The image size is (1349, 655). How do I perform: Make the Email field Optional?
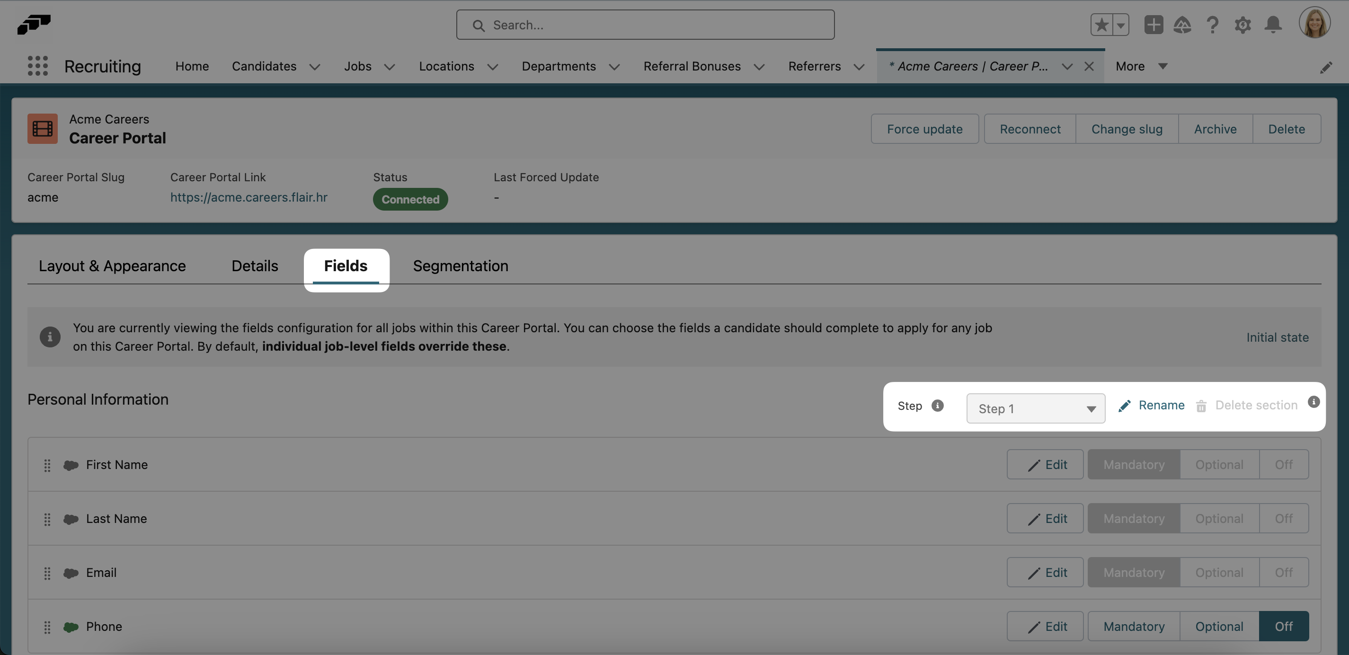tap(1219, 572)
